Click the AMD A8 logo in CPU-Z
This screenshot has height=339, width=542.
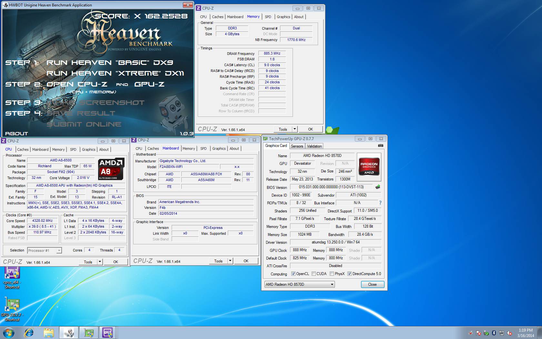pos(111,169)
